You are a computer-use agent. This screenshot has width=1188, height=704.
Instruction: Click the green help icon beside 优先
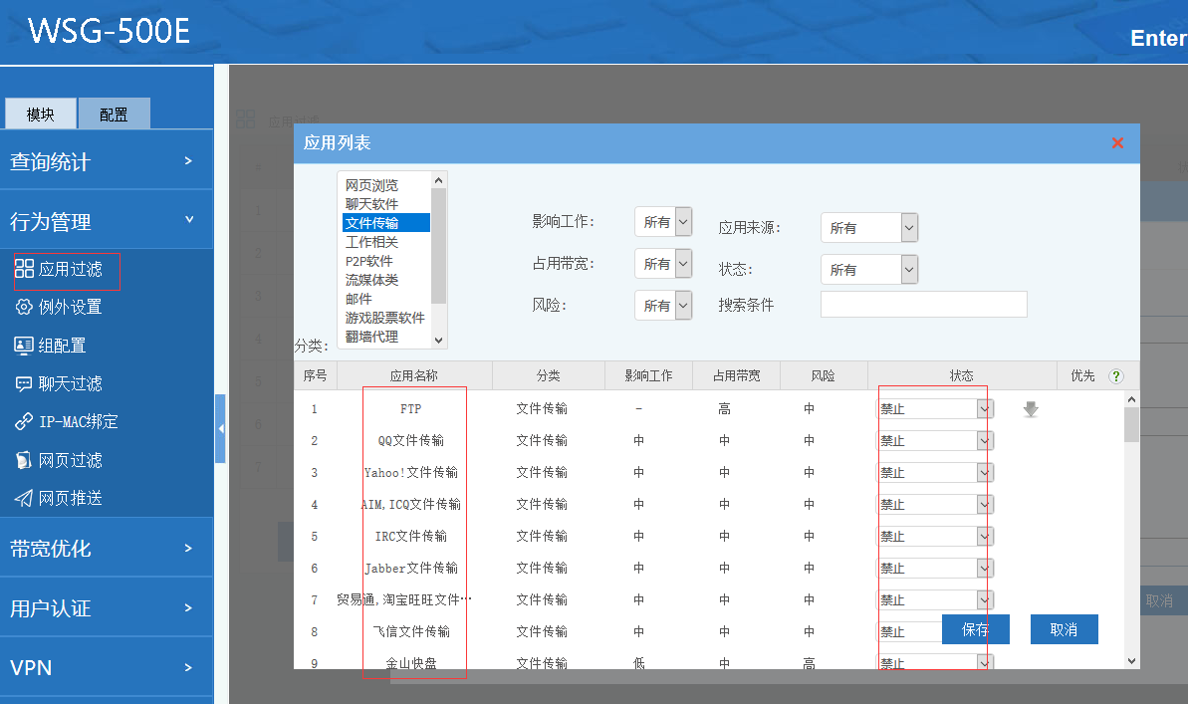point(1116,376)
